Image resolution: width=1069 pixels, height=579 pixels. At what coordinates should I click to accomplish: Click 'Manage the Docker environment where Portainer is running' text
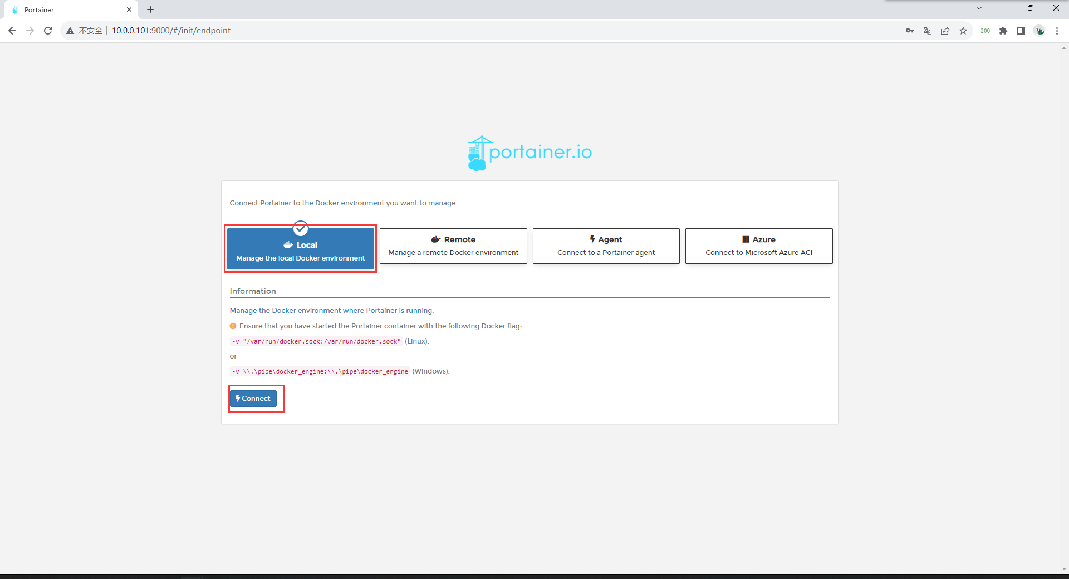(x=331, y=311)
